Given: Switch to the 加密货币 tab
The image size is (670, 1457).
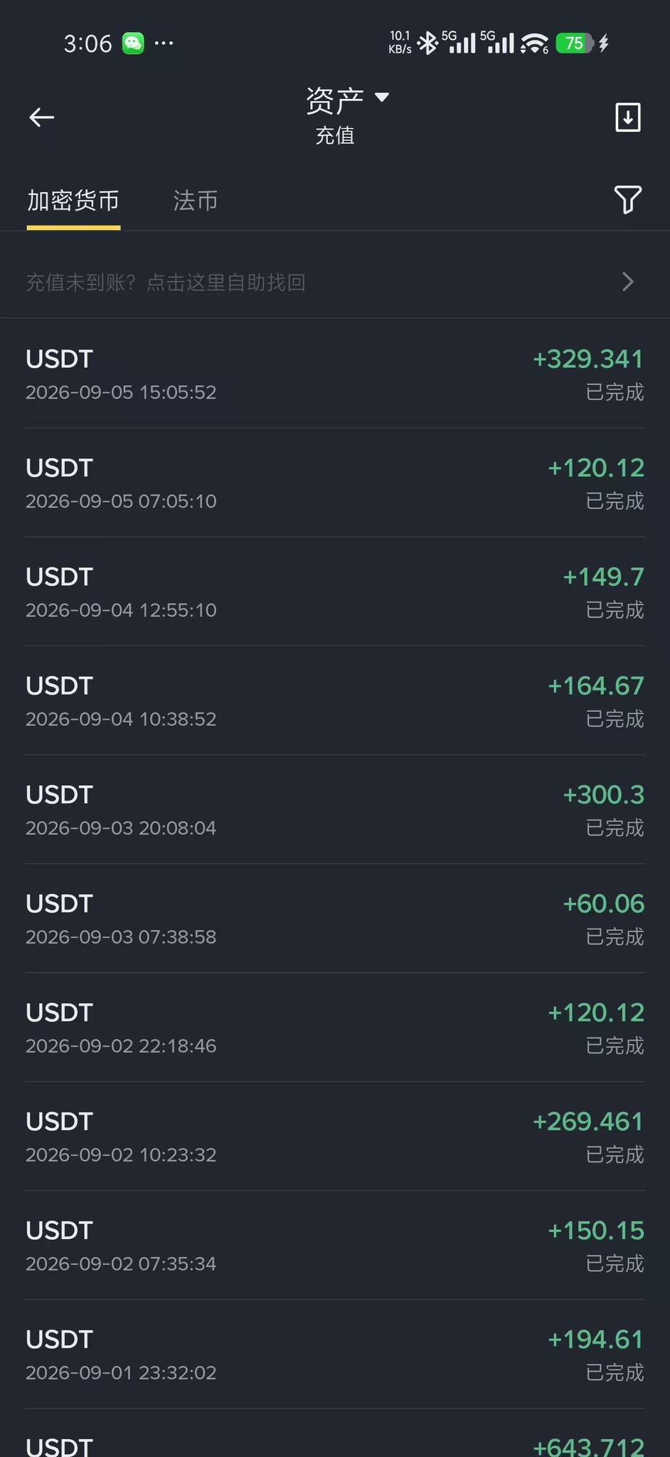Looking at the screenshot, I should tap(73, 201).
